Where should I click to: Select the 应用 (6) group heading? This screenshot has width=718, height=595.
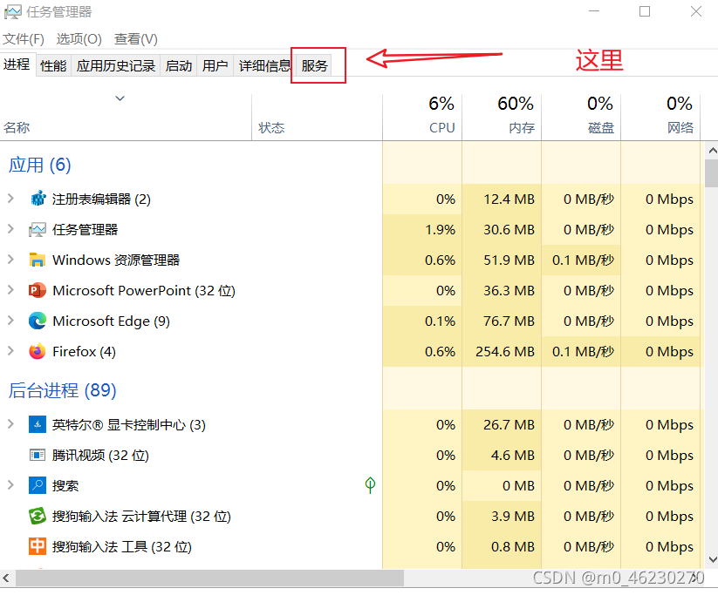coord(40,166)
